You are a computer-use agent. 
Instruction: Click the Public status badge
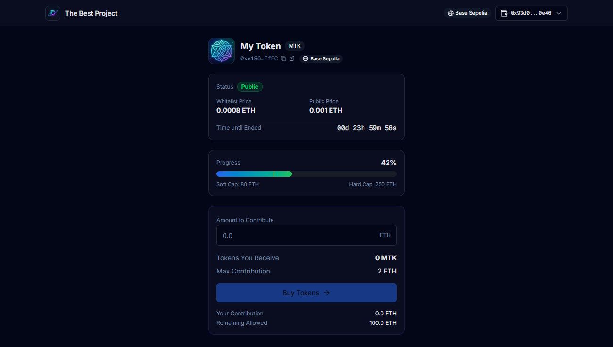pyautogui.click(x=250, y=87)
